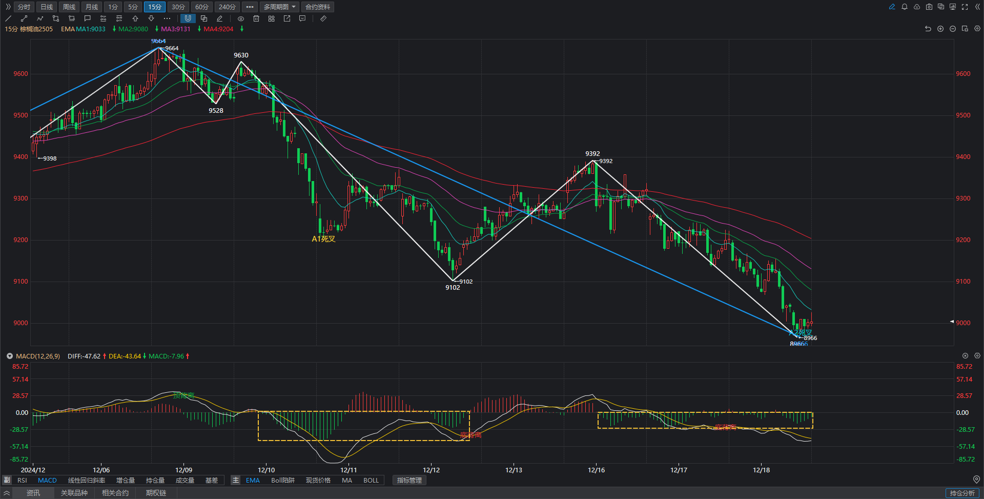Click 合约资料 button

(318, 7)
